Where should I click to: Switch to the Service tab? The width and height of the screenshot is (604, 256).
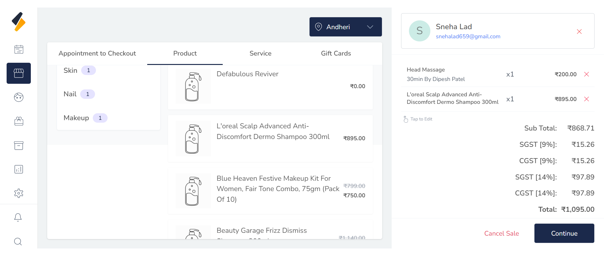coord(260,53)
